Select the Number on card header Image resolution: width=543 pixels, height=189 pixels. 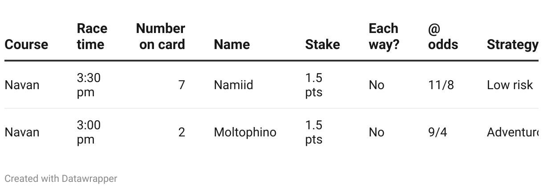[x=161, y=37]
